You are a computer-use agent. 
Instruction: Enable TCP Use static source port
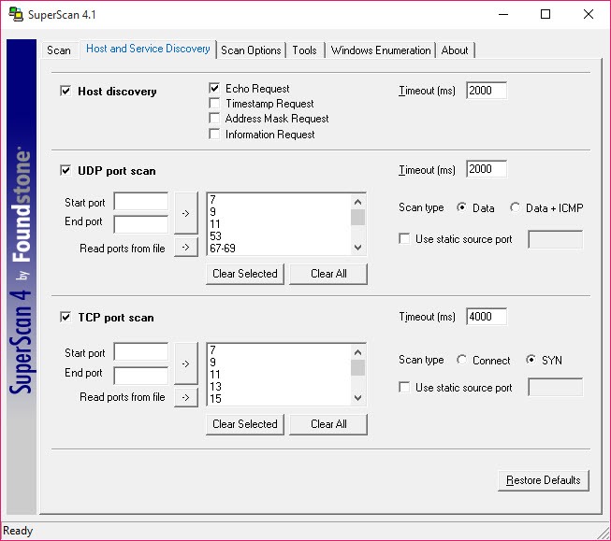point(404,387)
